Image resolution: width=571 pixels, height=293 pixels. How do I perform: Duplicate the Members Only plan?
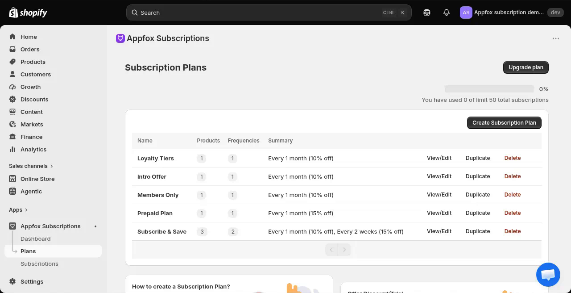click(478, 195)
